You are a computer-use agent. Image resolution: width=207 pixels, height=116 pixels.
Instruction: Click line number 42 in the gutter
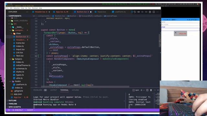pos(36,56)
